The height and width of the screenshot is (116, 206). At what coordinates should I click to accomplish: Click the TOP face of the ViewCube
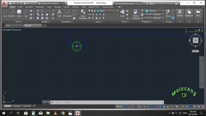click(x=195, y=40)
